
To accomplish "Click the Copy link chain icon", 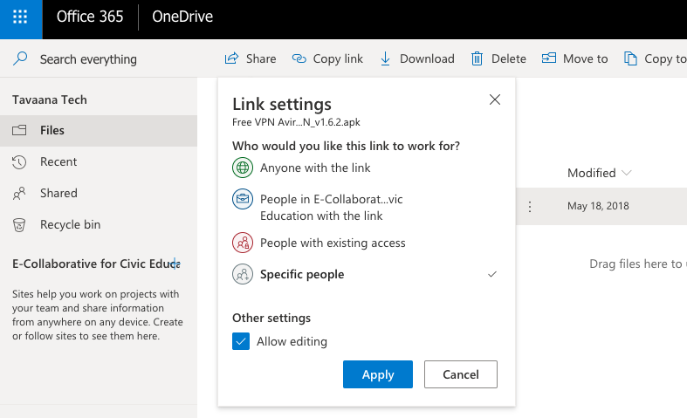I will pyautogui.click(x=299, y=58).
